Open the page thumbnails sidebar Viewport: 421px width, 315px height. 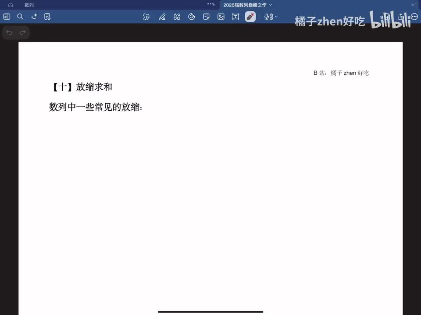[x=7, y=17]
